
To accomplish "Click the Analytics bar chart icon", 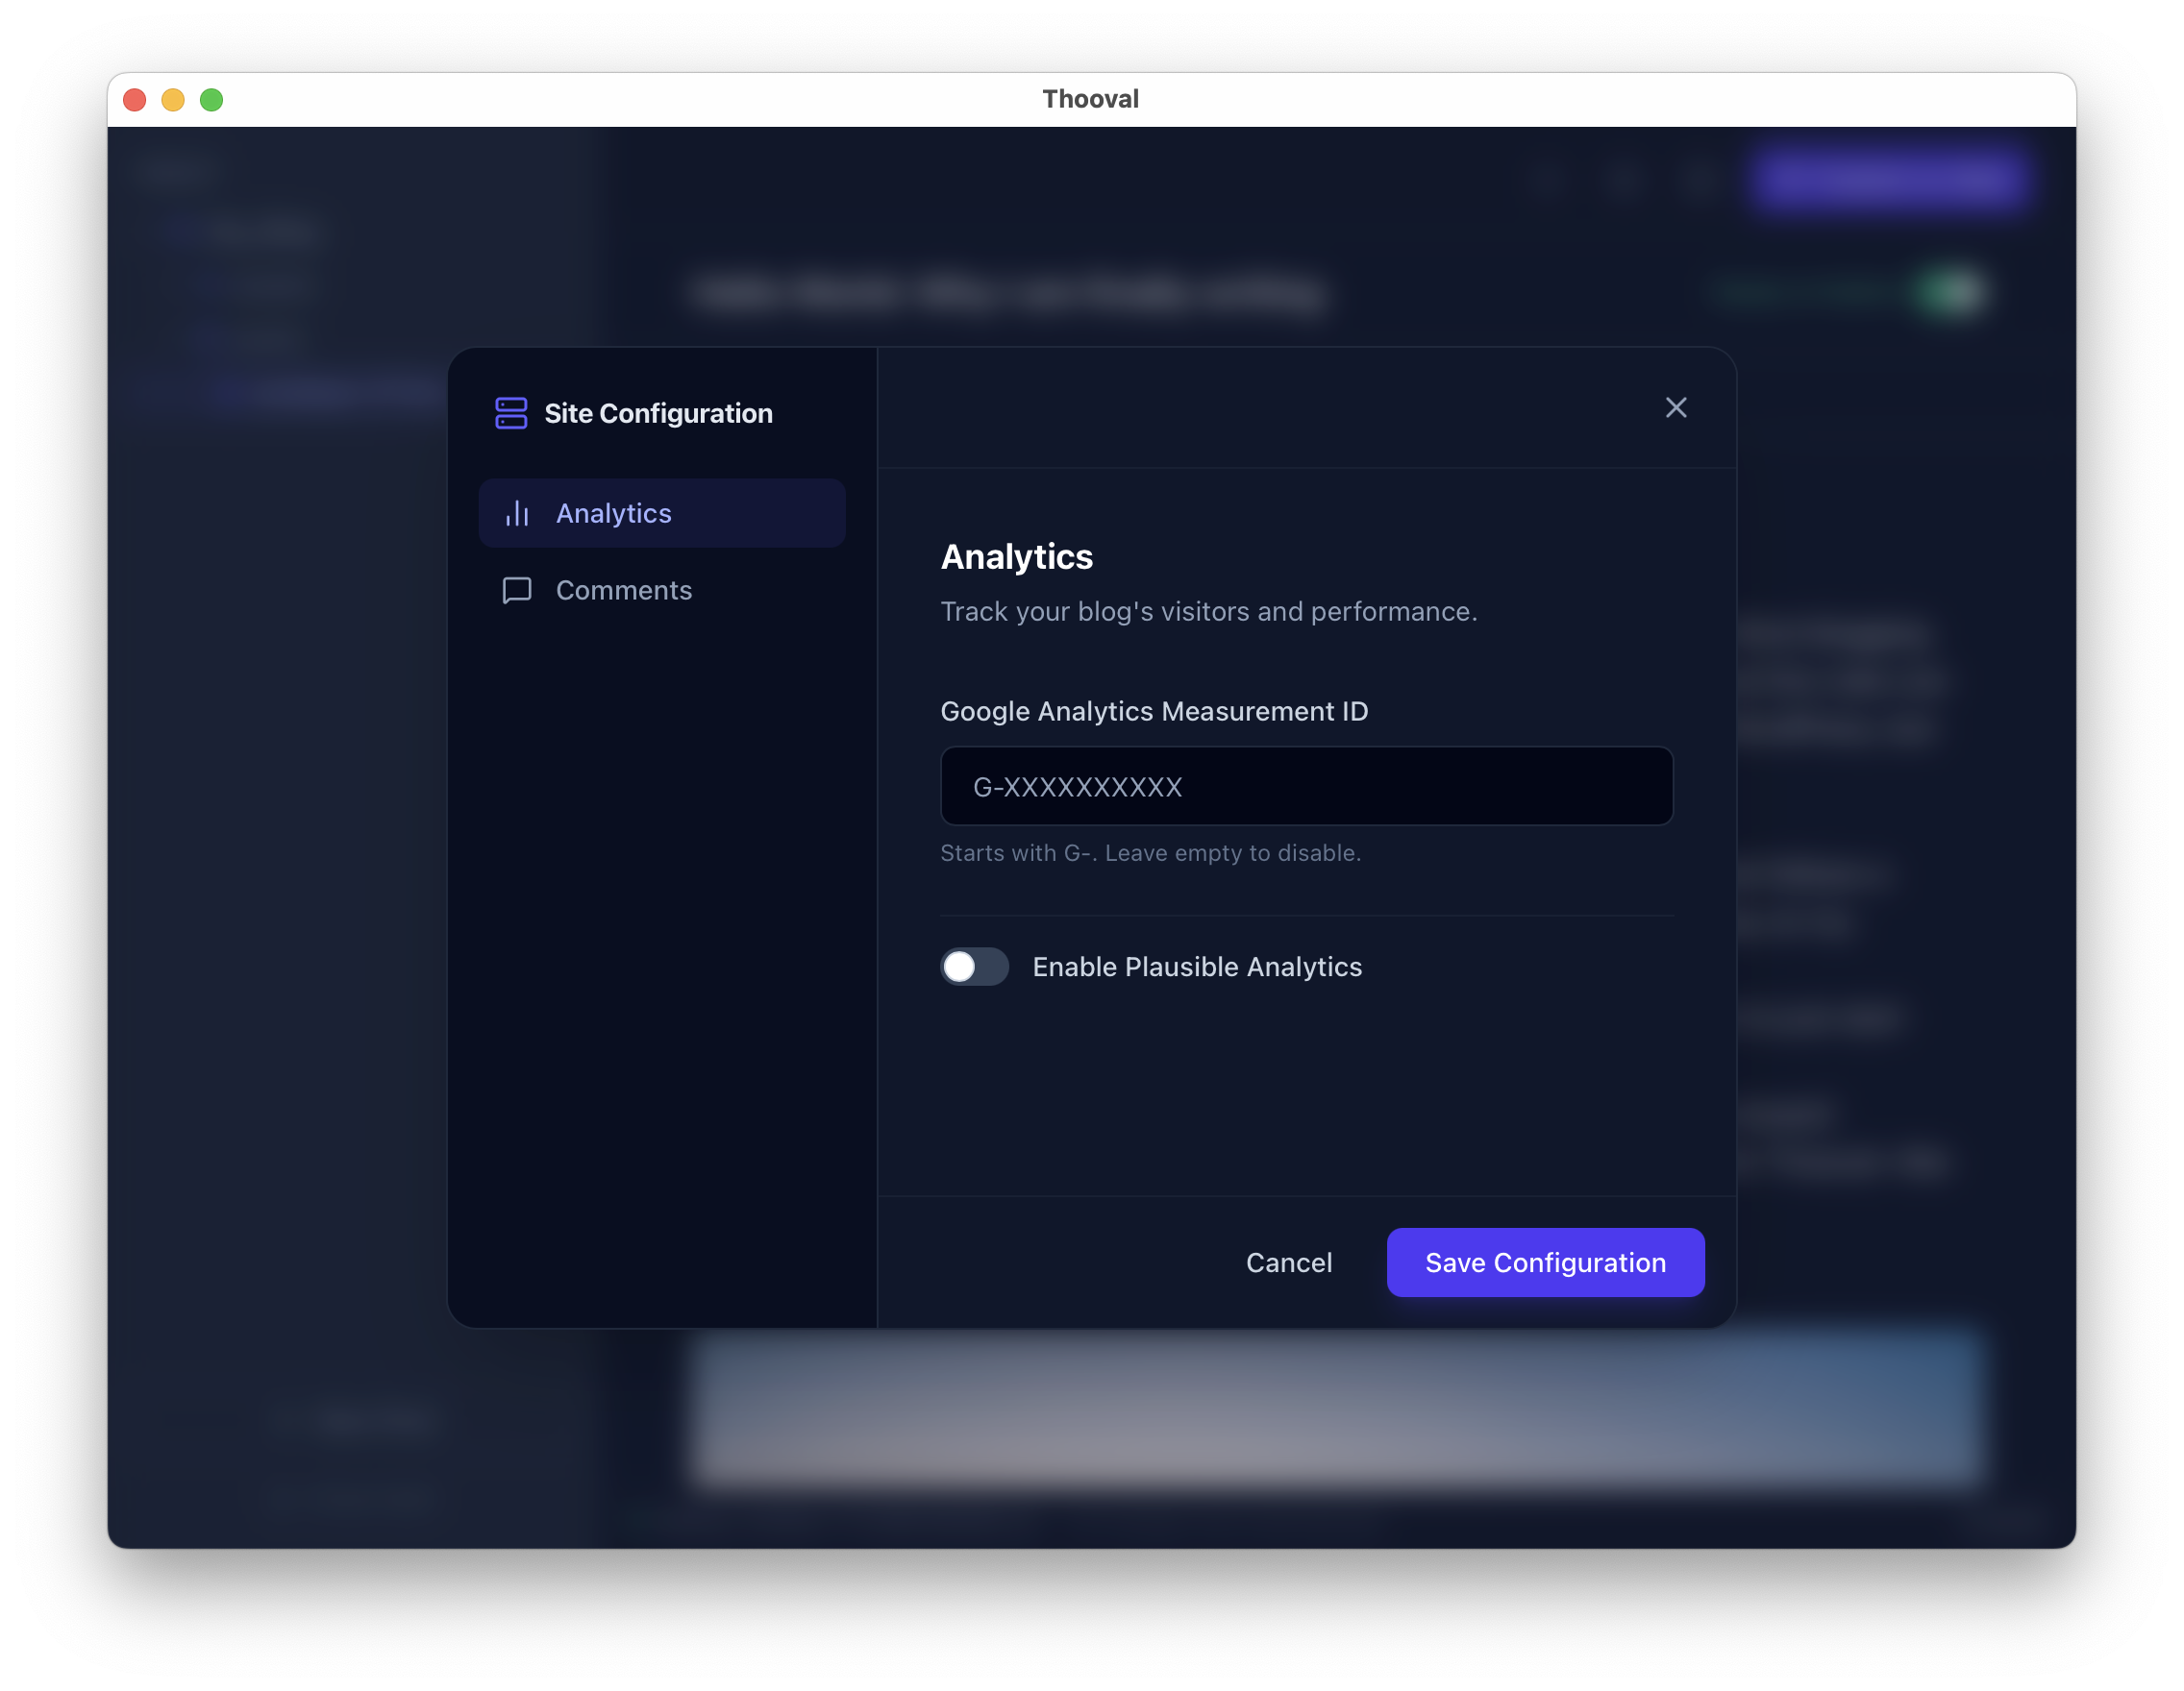I will (x=517, y=513).
